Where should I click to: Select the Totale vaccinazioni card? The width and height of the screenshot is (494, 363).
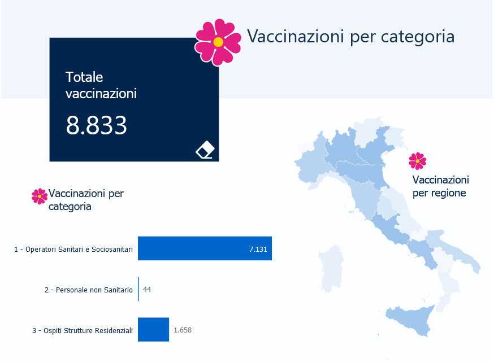[134, 100]
